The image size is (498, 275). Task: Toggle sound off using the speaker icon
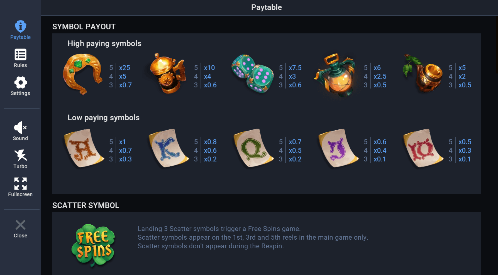pyautogui.click(x=20, y=127)
